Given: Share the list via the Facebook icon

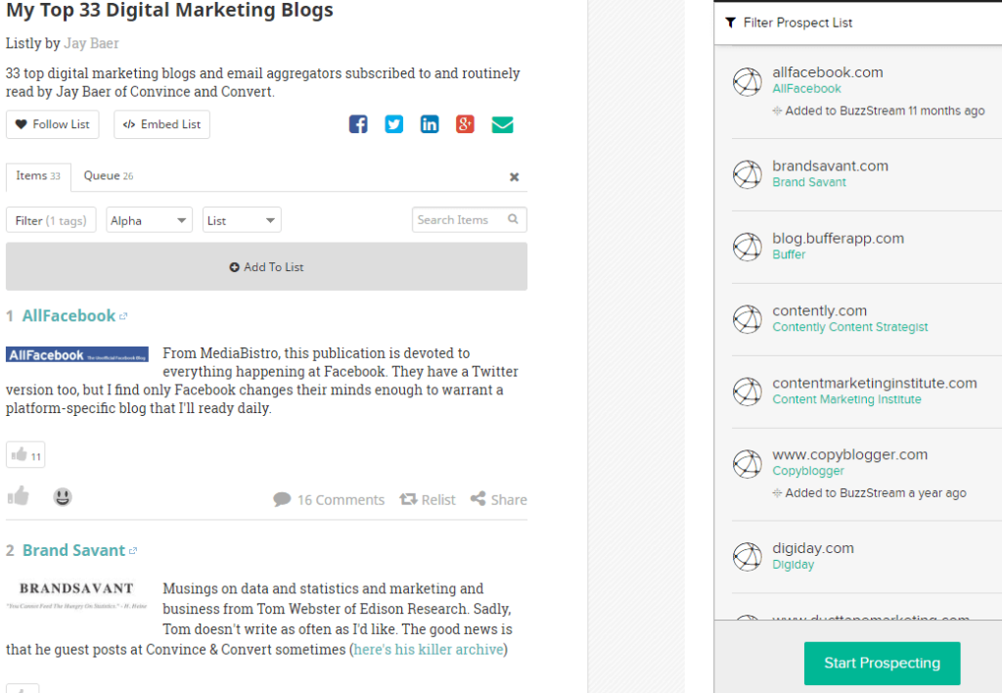Looking at the screenshot, I should tap(357, 124).
